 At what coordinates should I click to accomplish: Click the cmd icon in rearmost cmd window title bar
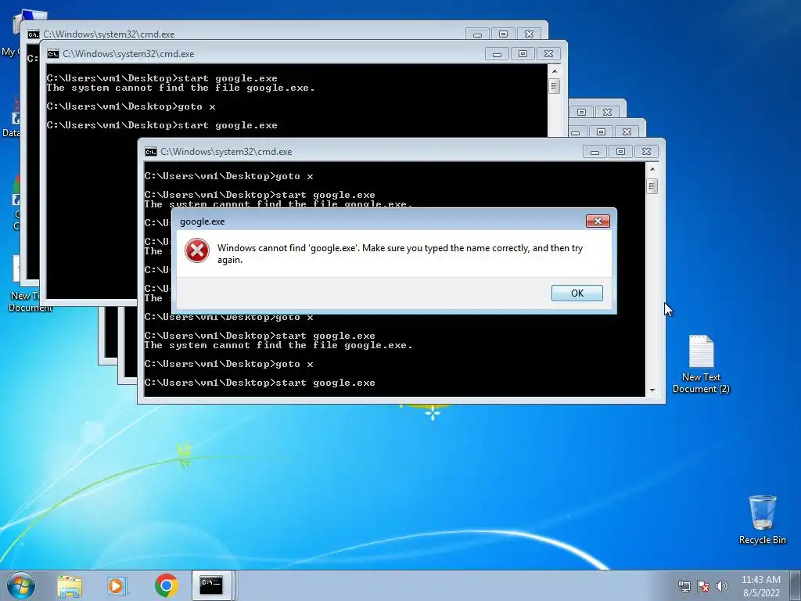(x=33, y=34)
